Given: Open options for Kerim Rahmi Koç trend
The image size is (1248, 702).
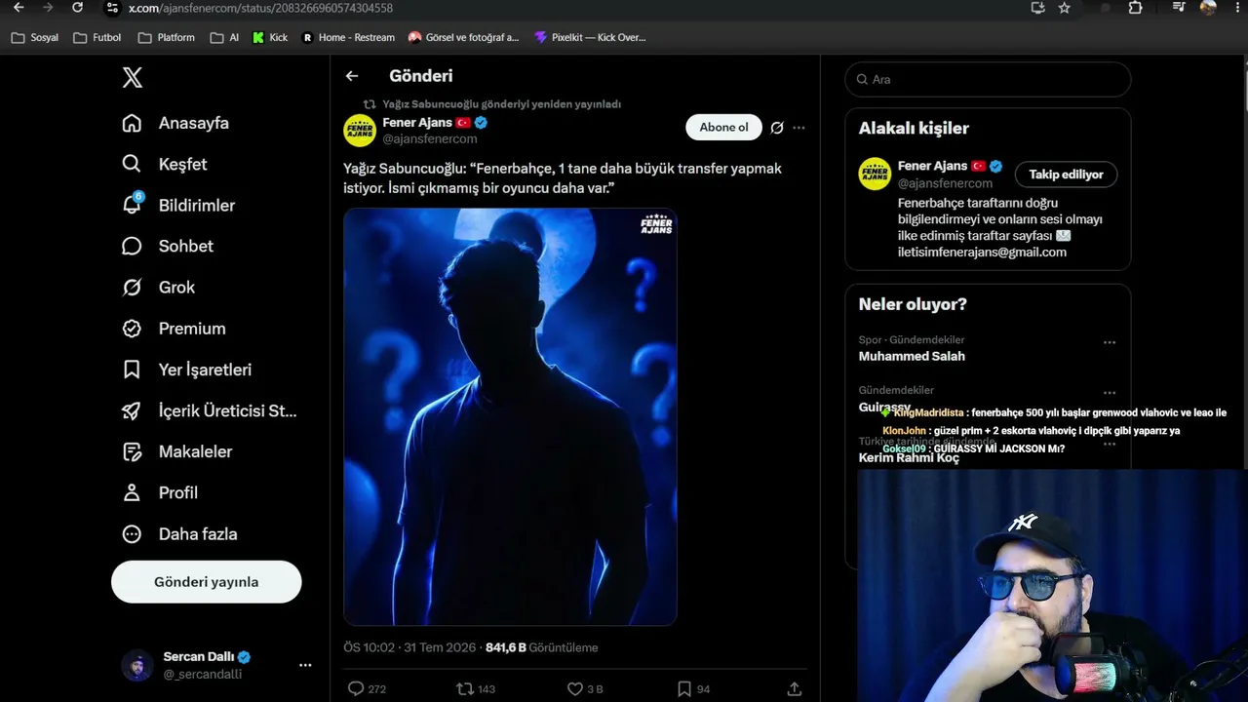Looking at the screenshot, I should 1110,444.
